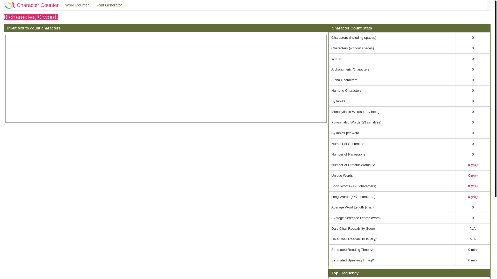
Task: Click the 0 value for Words row
Action: click(x=473, y=59)
